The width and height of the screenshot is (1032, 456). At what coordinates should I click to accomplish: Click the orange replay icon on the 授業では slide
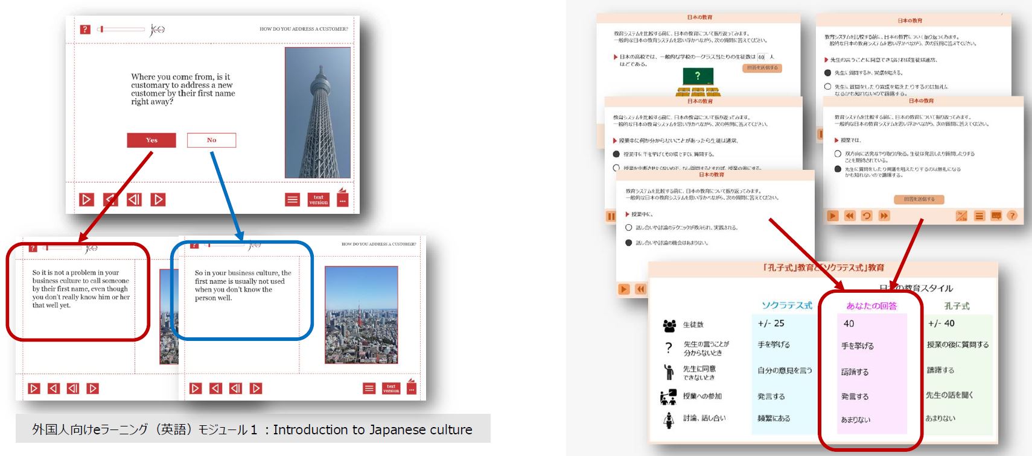click(x=867, y=216)
